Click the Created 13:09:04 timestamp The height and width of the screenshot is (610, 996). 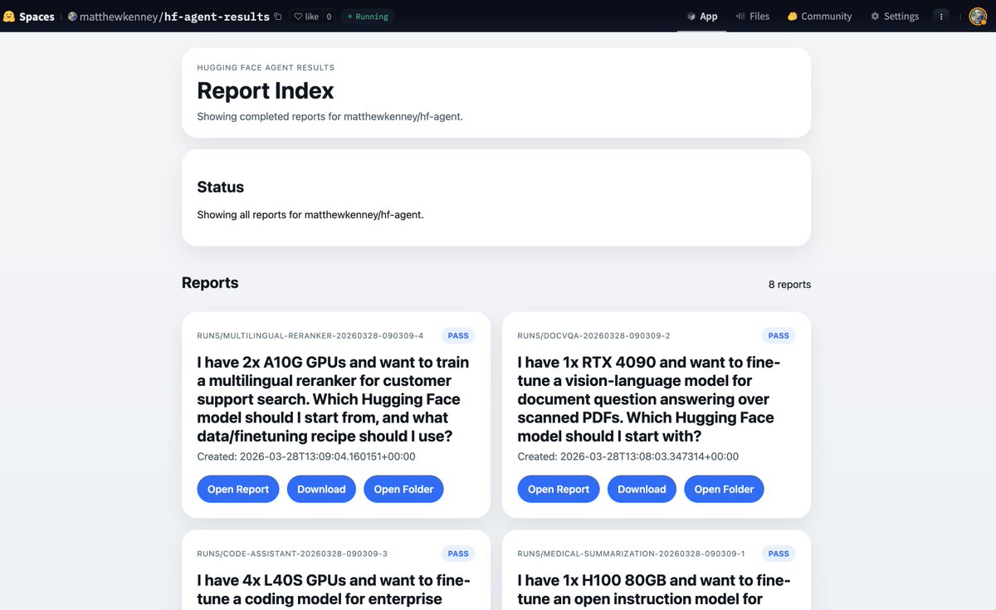click(x=306, y=456)
